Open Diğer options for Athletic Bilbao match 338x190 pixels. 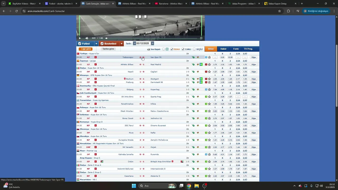point(254,64)
